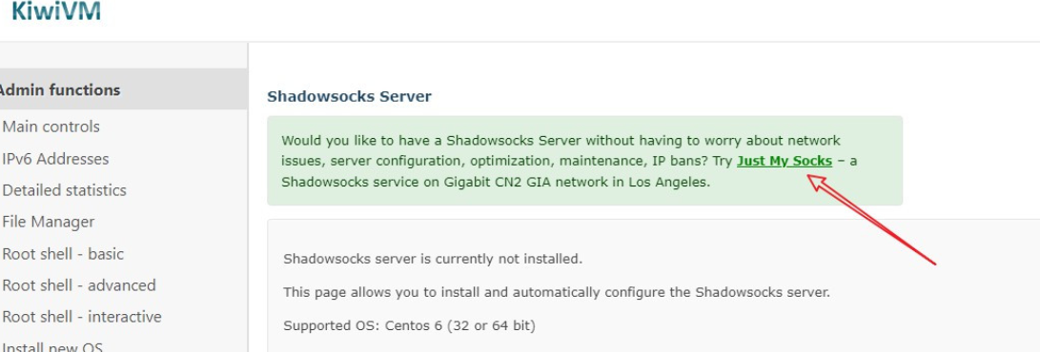Select Install new OS menu item

[53, 346]
